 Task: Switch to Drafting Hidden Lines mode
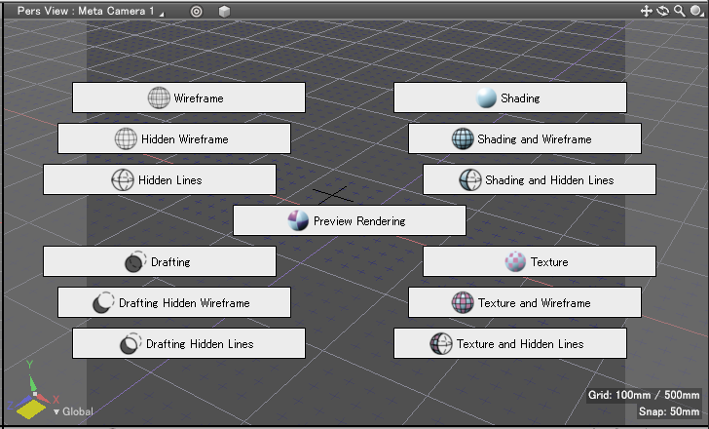coord(189,343)
